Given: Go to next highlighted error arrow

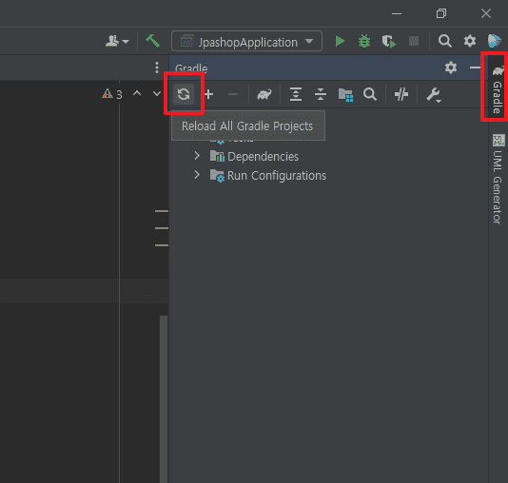Looking at the screenshot, I should [x=157, y=94].
